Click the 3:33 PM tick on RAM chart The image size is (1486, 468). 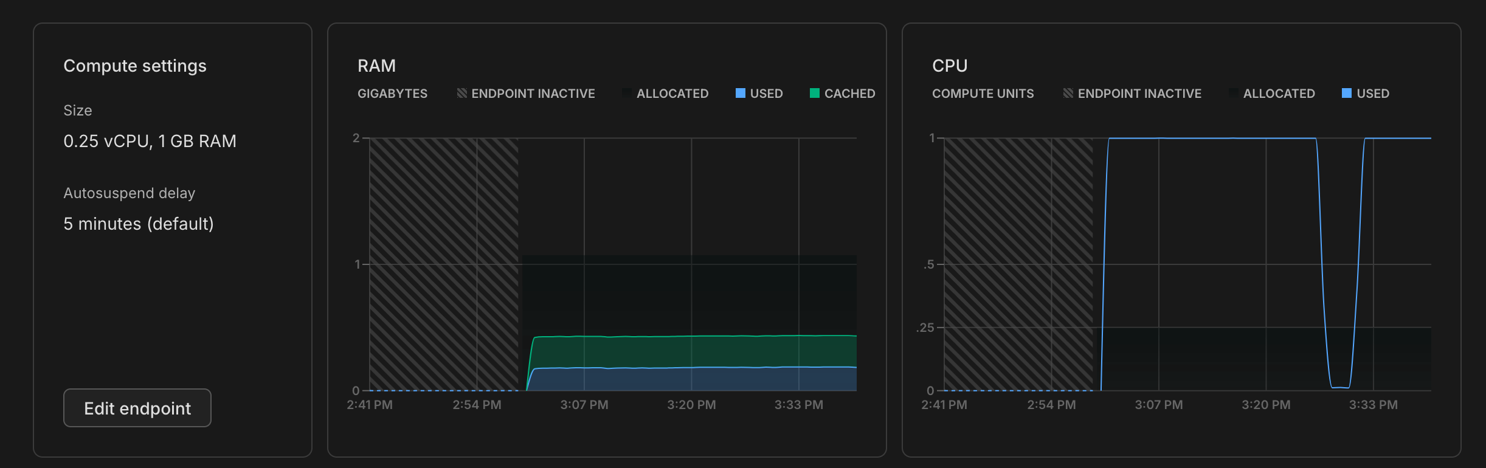(x=799, y=405)
